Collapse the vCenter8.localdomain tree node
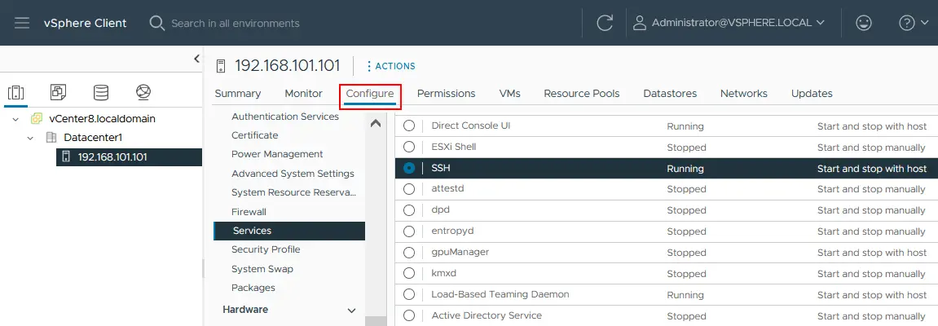This screenshot has height=326, width=938. click(15, 119)
